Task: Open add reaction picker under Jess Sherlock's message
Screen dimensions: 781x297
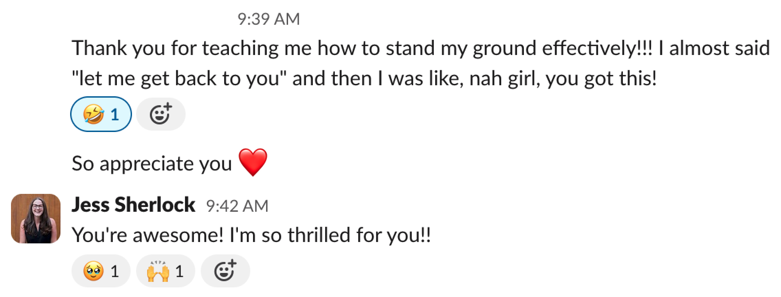Action: (x=225, y=271)
